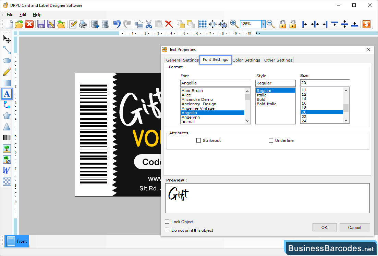Select the Front card side button
The width and height of the screenshot is (378, 256).
coord(17,241)
